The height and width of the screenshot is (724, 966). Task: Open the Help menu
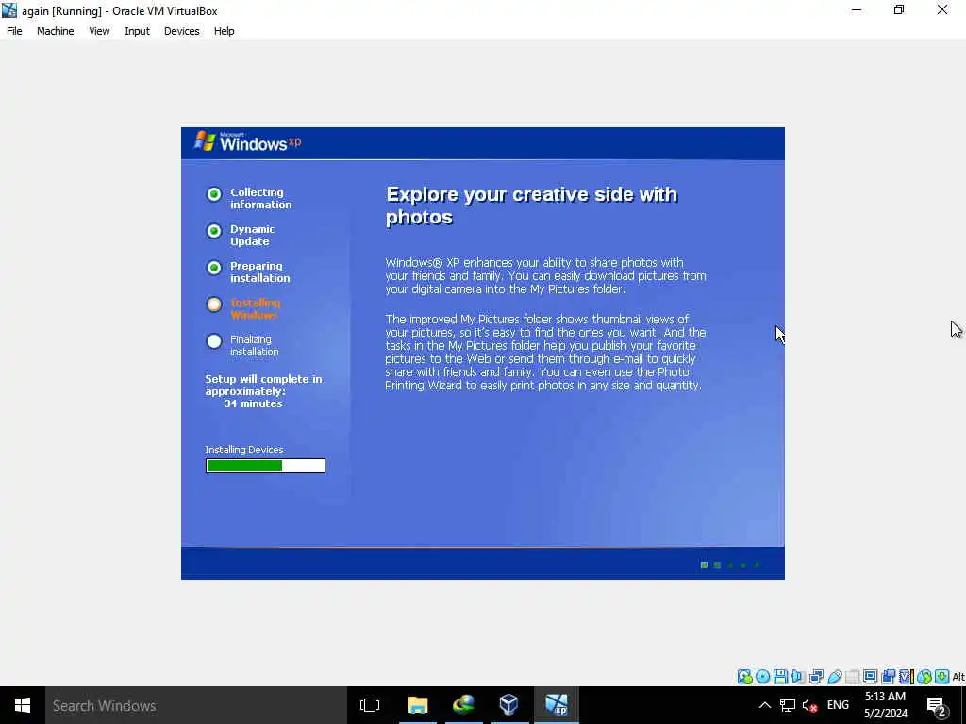click(225, 31)
